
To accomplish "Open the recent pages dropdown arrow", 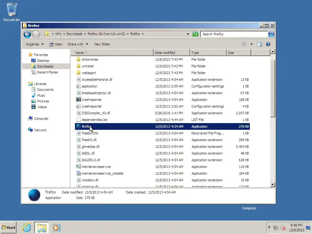I will tap(41, 34).
